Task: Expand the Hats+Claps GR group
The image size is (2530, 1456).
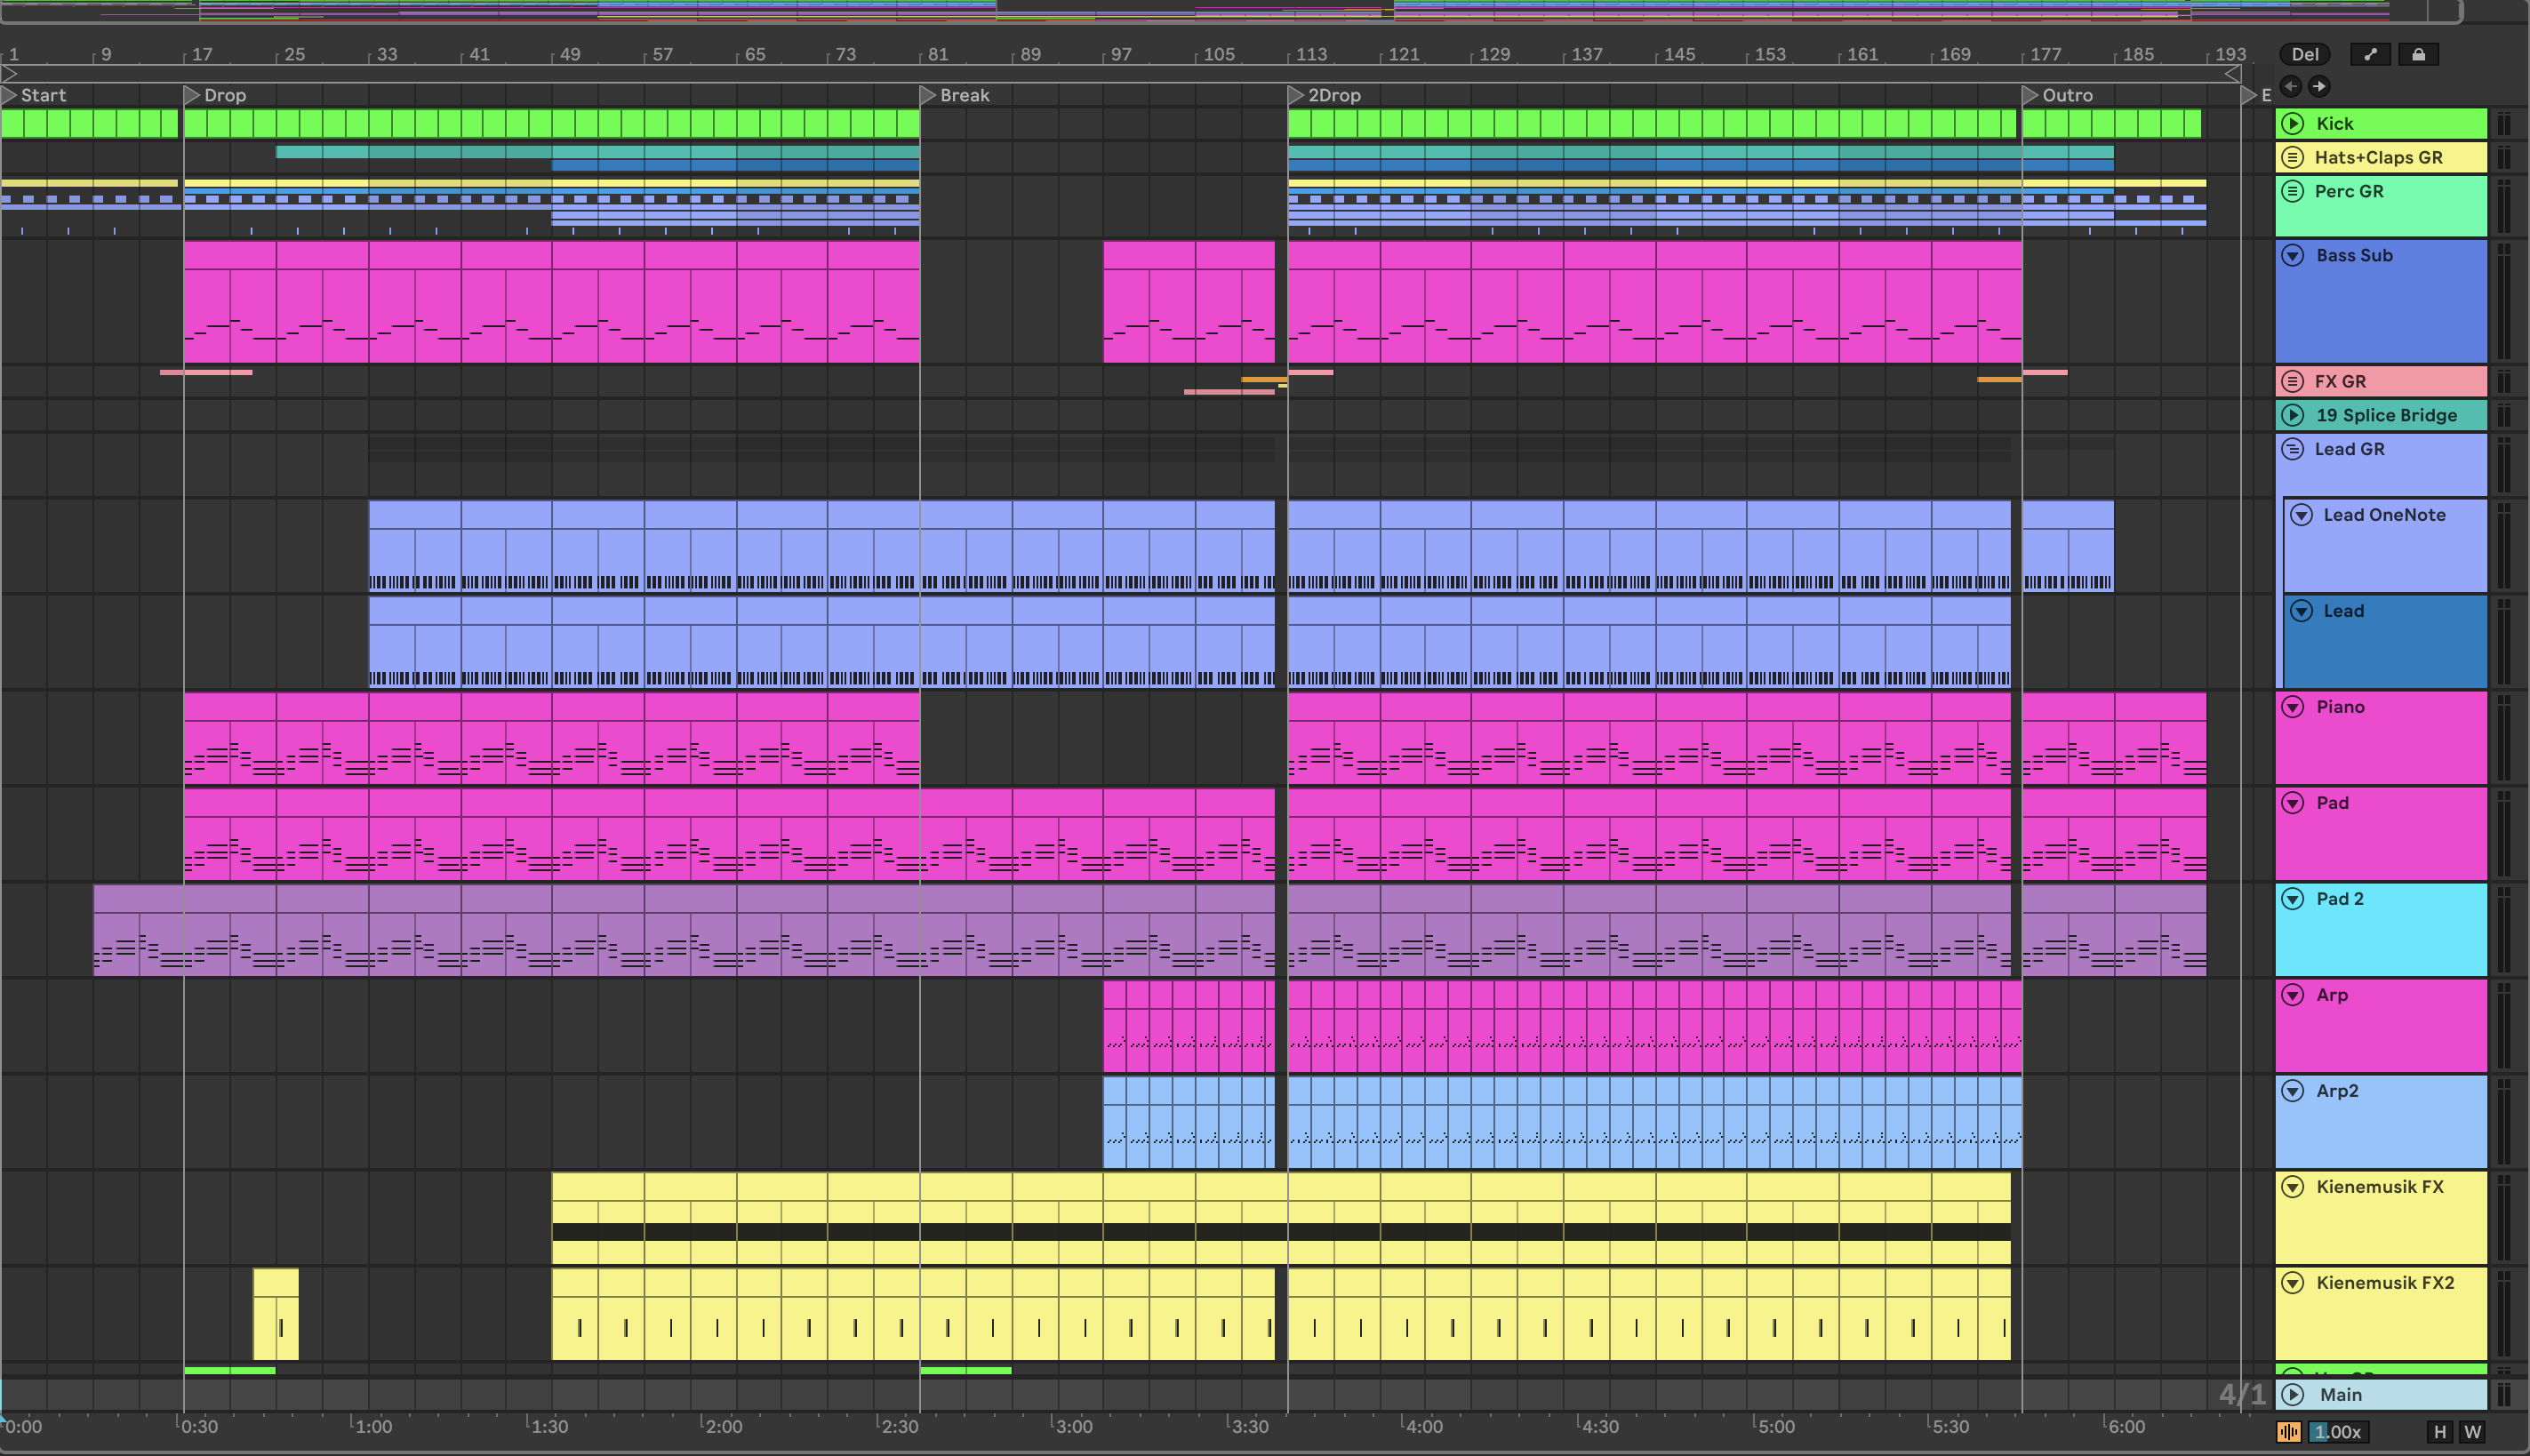Action: pos(2294,158)
